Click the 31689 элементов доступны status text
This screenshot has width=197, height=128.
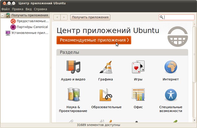pos(98,125)
